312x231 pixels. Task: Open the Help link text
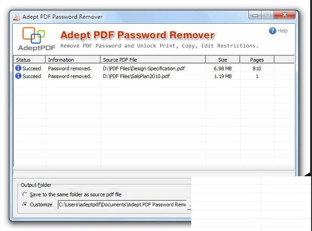(282, 31)
